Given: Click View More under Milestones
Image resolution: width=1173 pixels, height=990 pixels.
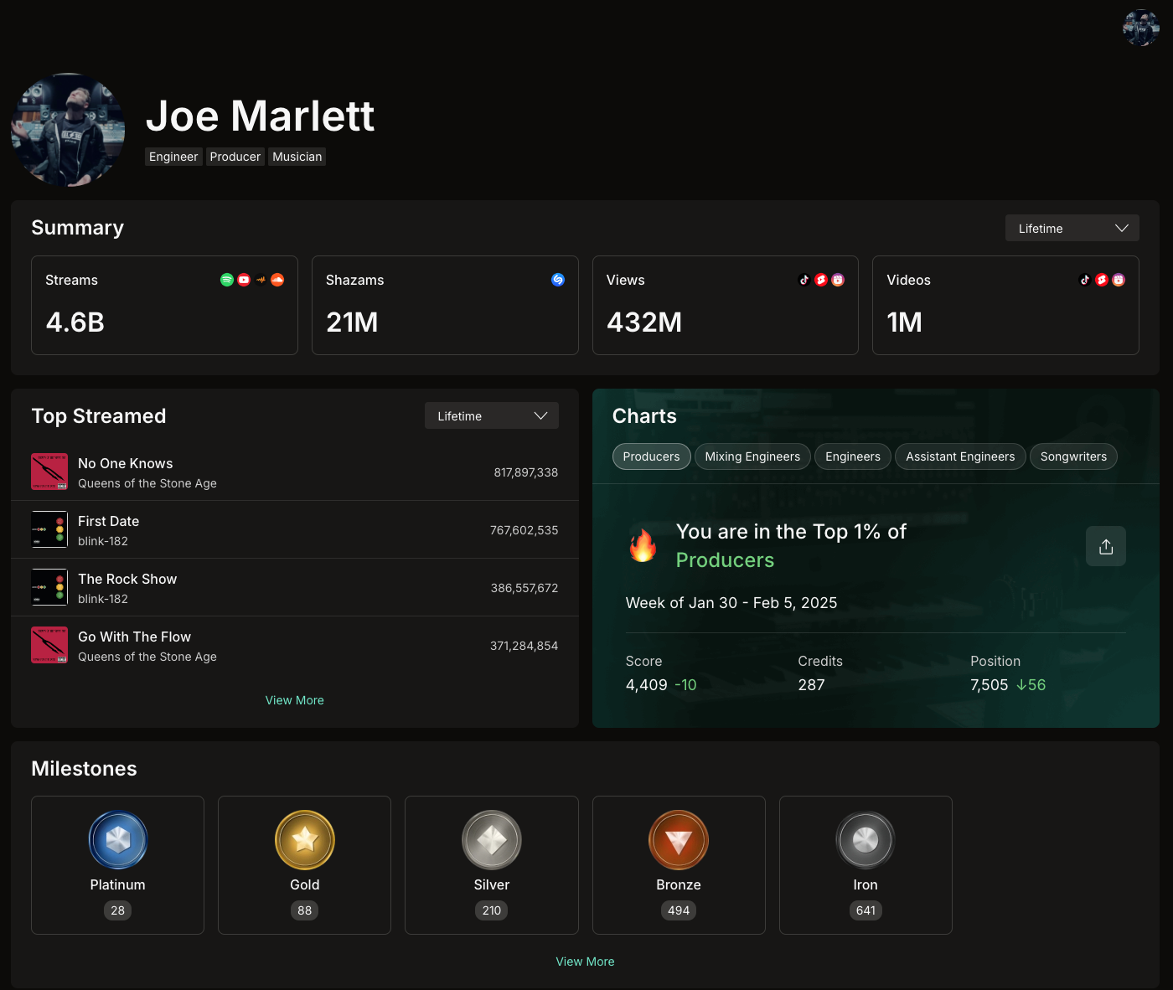Looking at the screenshot, I should point(585,962).
